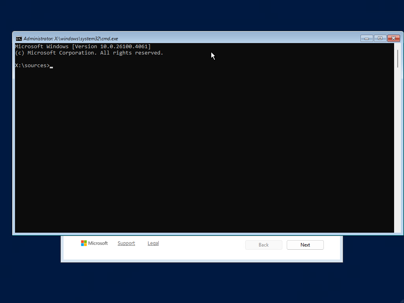Click the white setup footer right of Next
The image size is (404, 303).
(x=333, y=247)
